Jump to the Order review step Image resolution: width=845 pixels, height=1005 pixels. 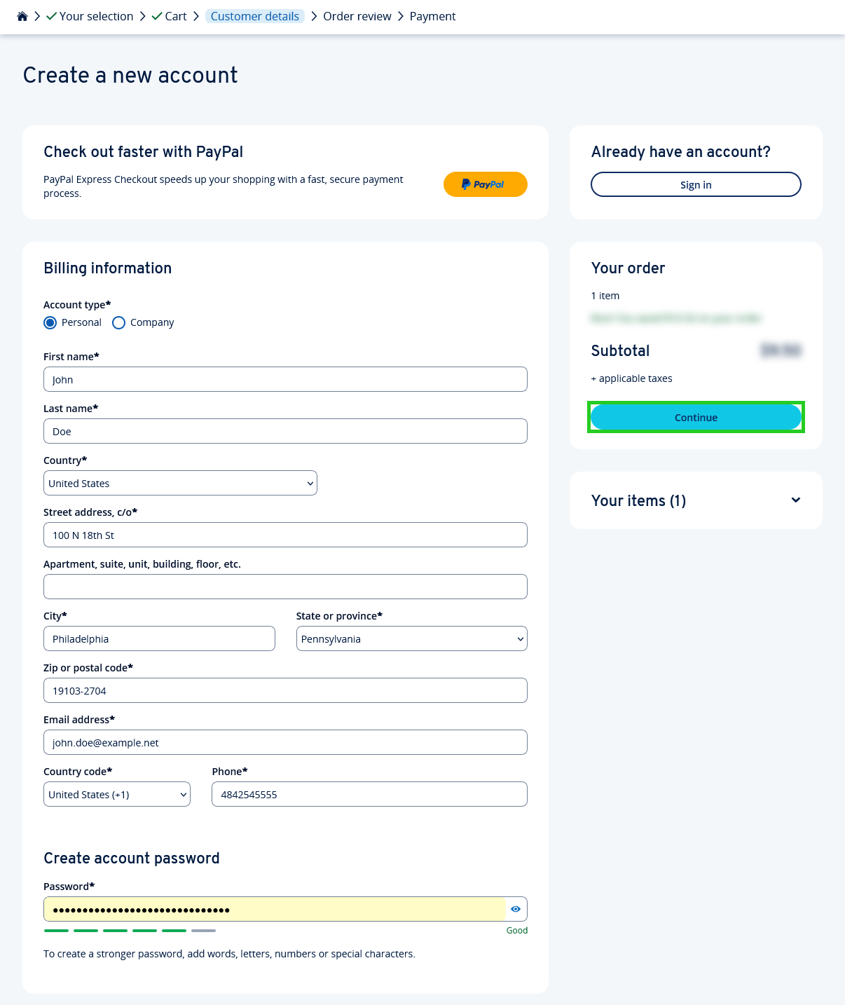point(357,15)
